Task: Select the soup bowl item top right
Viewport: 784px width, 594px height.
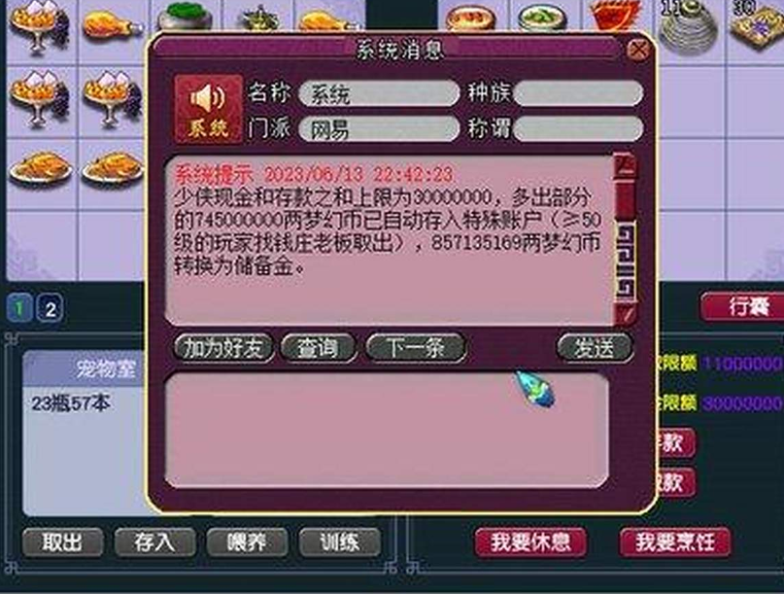Action: [470, 17]
